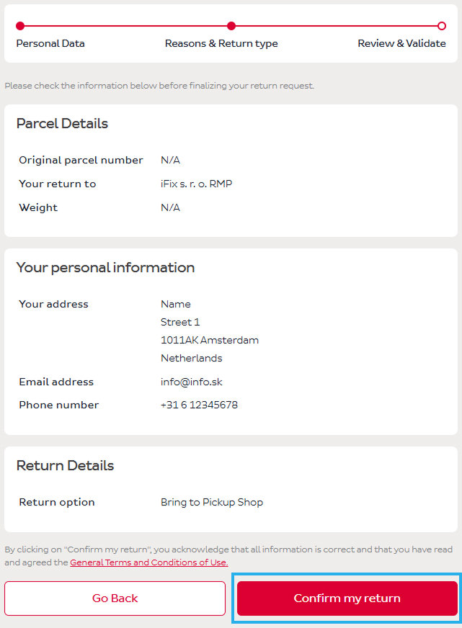Viewport: 462px width, 628px height.
Task: Click the Original parcel number label
Action: [x=81, y=160]
